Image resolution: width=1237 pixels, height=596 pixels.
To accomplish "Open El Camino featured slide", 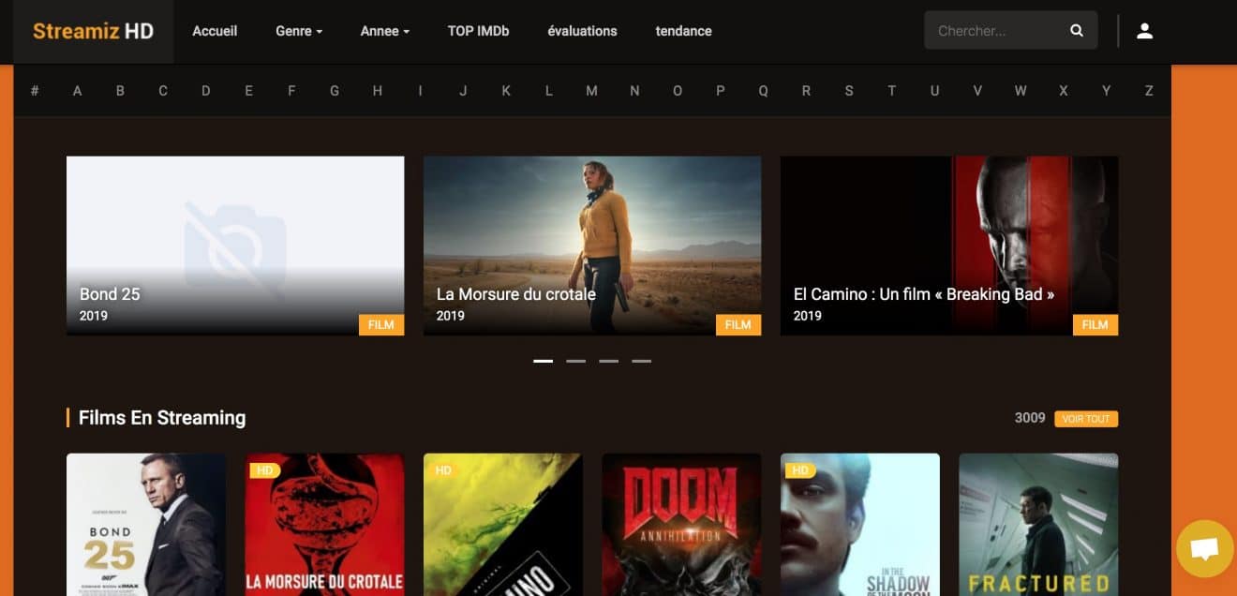I will click(948, 246).
